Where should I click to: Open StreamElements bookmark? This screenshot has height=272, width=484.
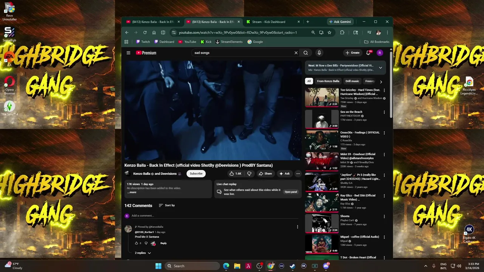[229, 42]
